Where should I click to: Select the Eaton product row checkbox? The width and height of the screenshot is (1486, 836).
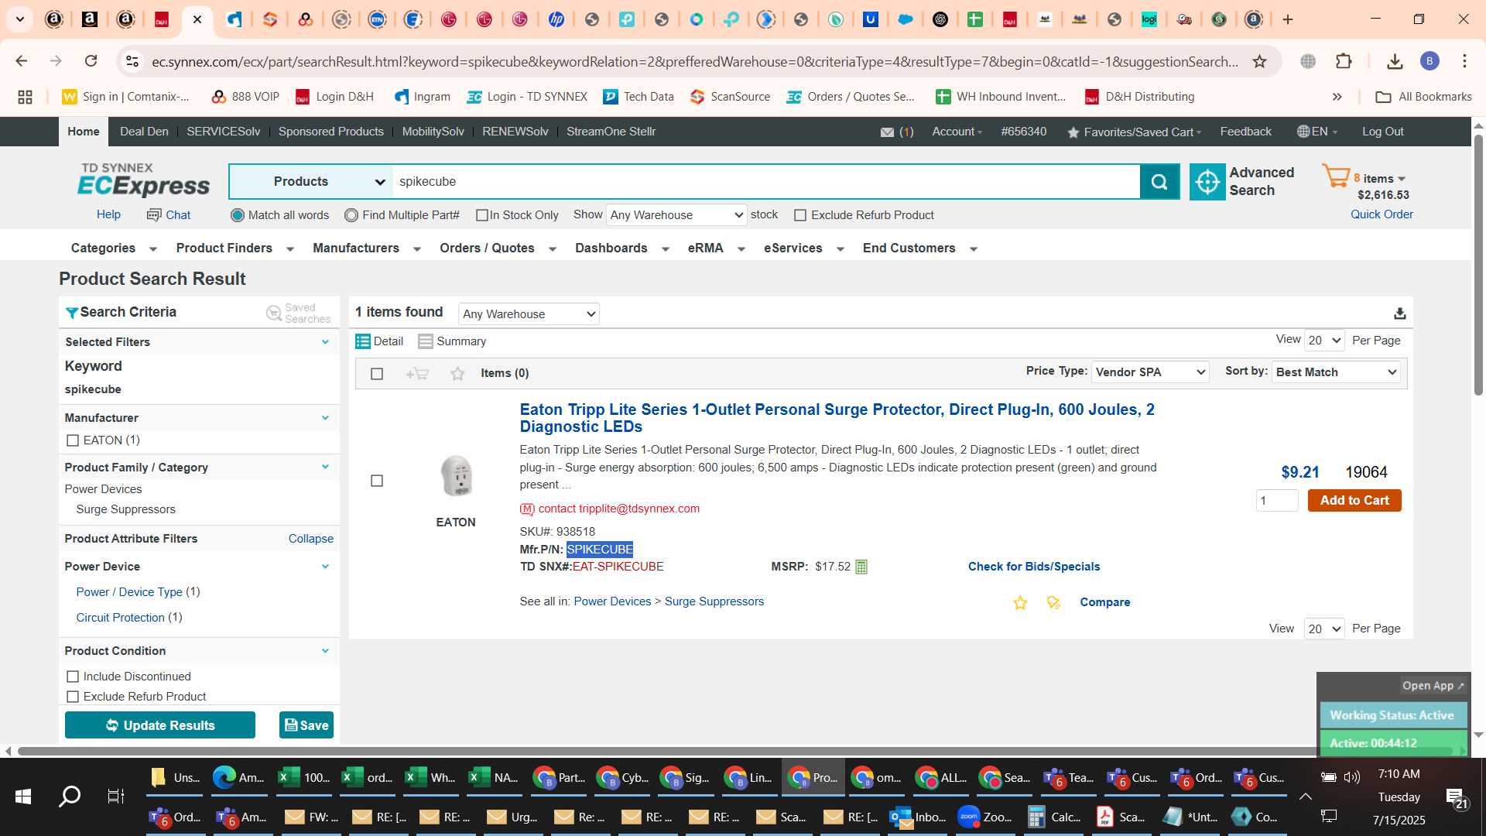[x=377, y=481]
